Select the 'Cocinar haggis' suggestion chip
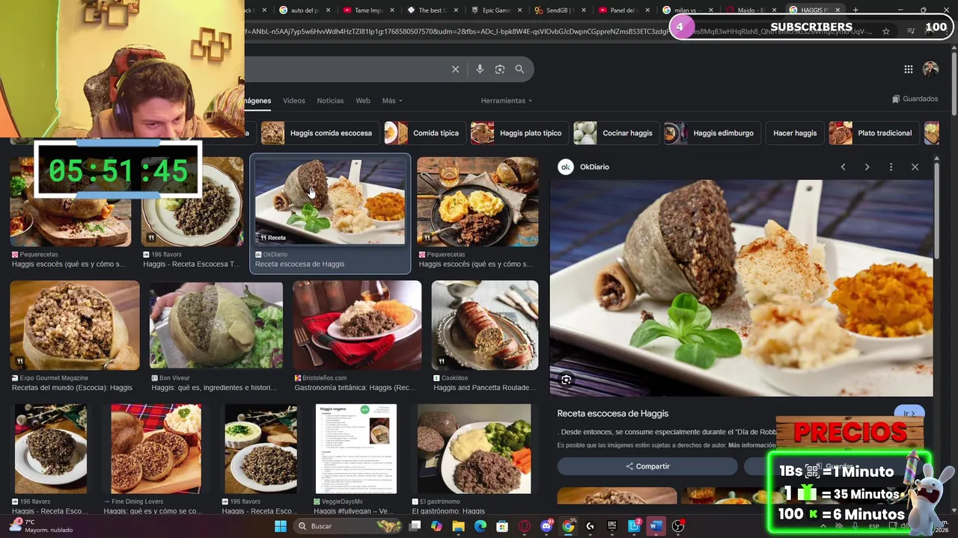958x538 pixels. click(616, 133)
